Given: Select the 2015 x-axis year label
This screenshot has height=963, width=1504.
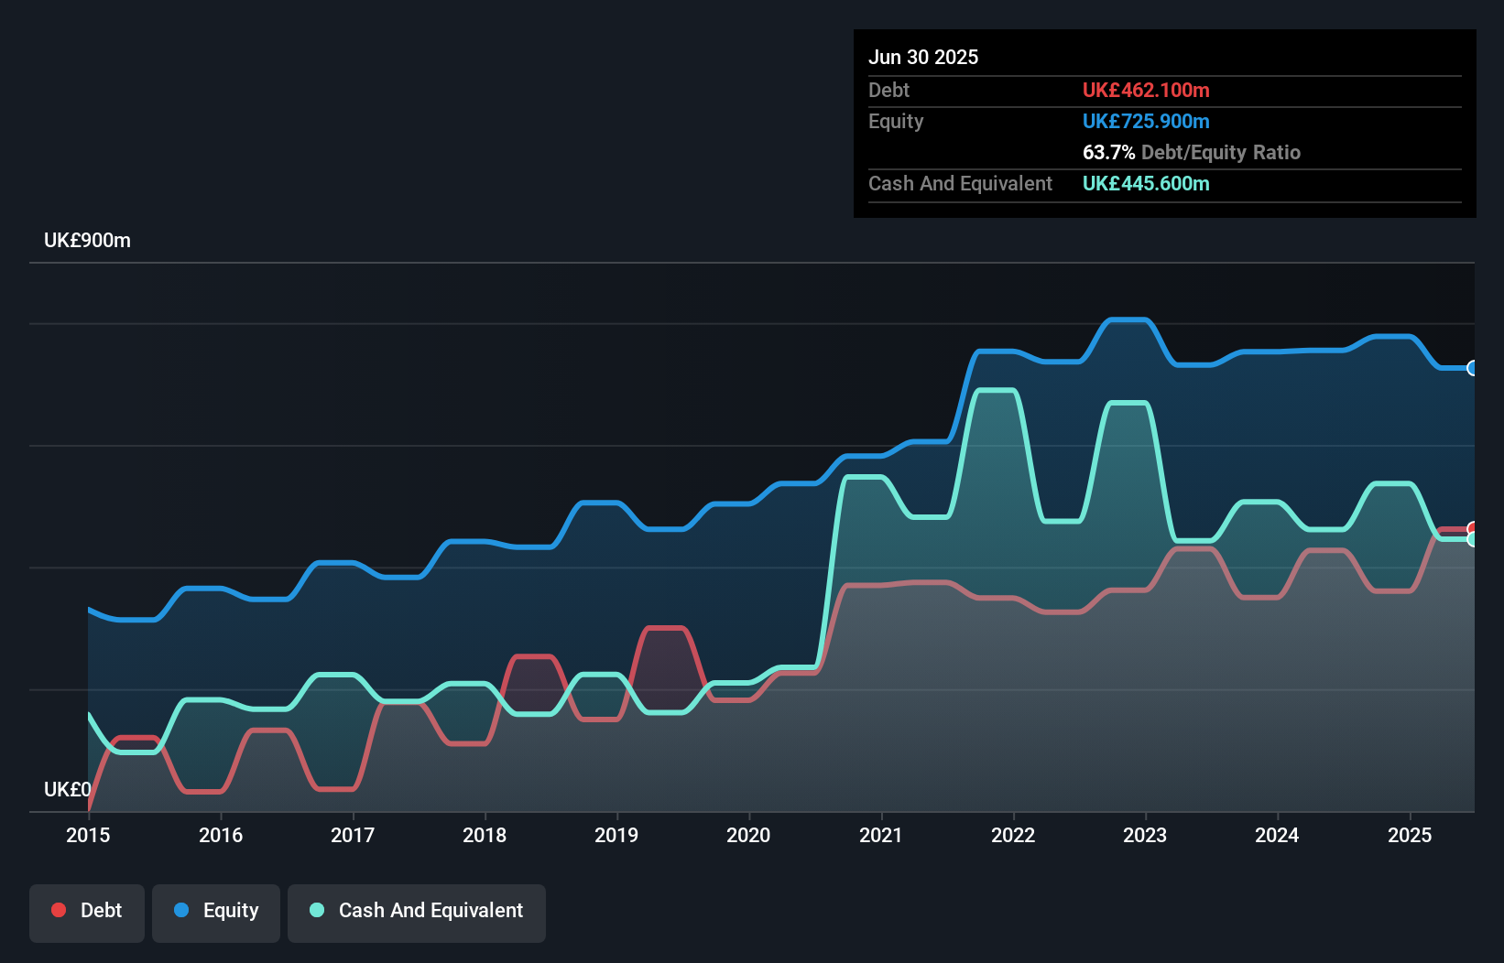Looking at the screenshot, I should tap(88, 835).
